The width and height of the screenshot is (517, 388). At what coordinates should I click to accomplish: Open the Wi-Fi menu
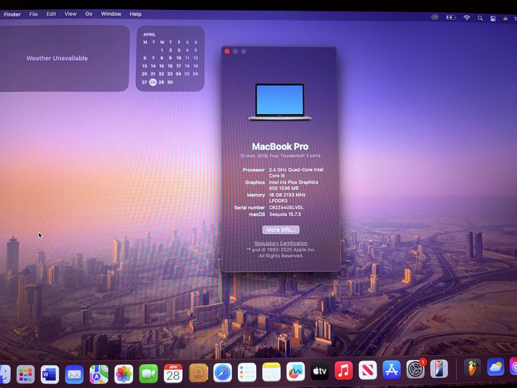pos(467,18)
